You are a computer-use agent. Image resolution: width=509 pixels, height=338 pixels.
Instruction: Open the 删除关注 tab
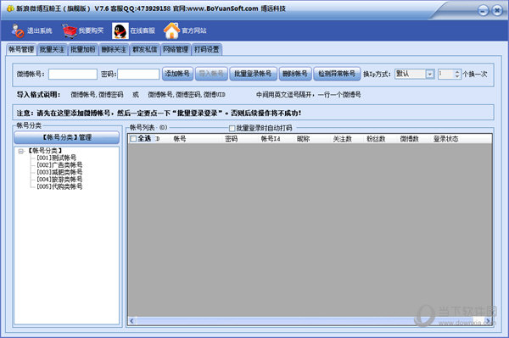click(114, 50)
